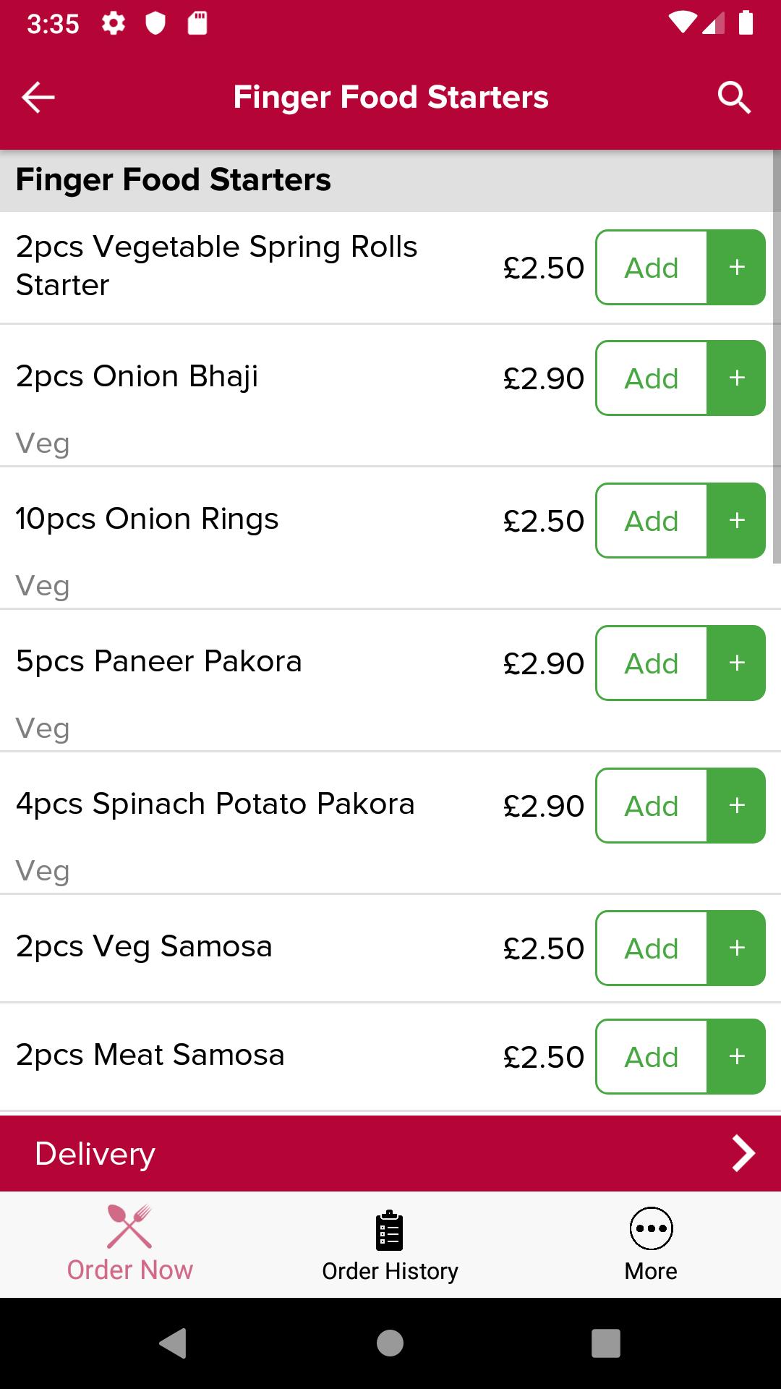The height and width of the screenshot is (1389, 781).
Task: Tap plus icon for 5pcs Paneer Pakora
Action: (x=736, y=663)
